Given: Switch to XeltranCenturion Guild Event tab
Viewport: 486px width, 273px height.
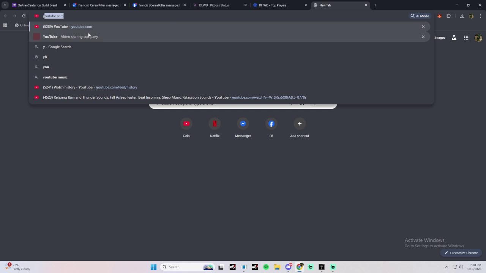Looking at the screenshot, I should click(39, 5).
